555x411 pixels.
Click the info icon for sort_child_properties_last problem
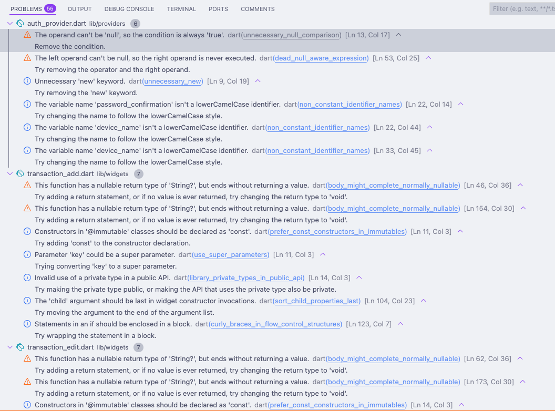pos(27,301)
